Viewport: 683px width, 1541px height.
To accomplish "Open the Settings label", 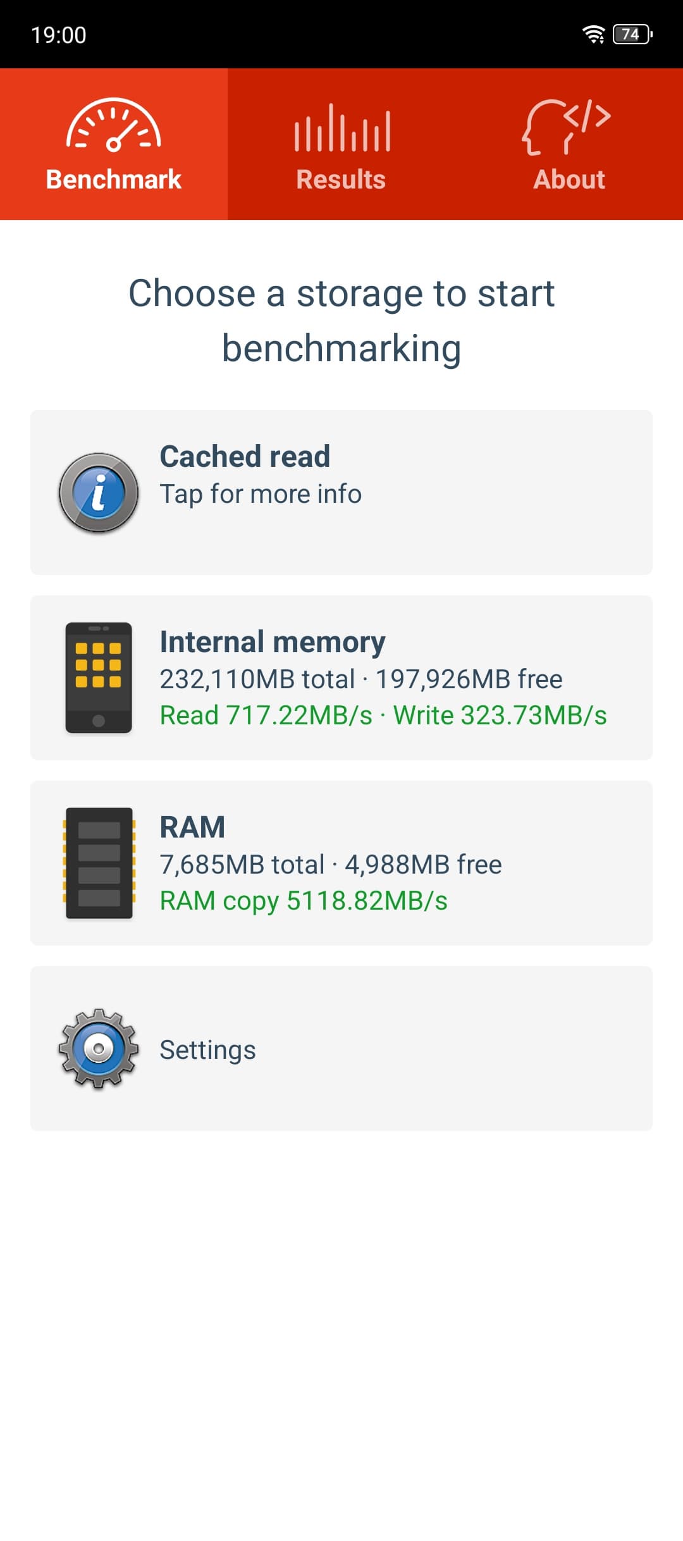I will click(207, 1049).
